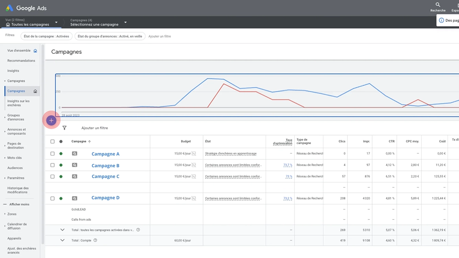The image size is (459, 258).
Task: Expand the Total : Compte row chevron
Action: pos(62,240)
